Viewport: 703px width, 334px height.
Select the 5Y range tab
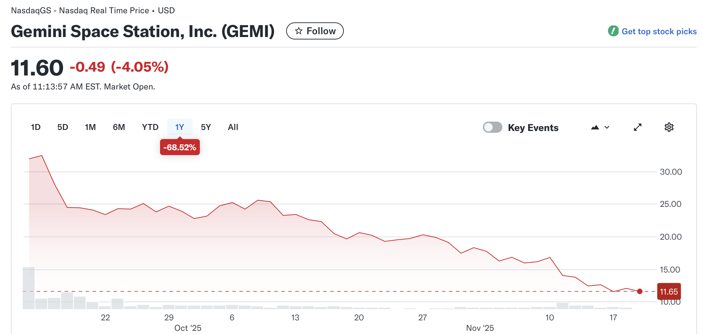click(206, 127)
